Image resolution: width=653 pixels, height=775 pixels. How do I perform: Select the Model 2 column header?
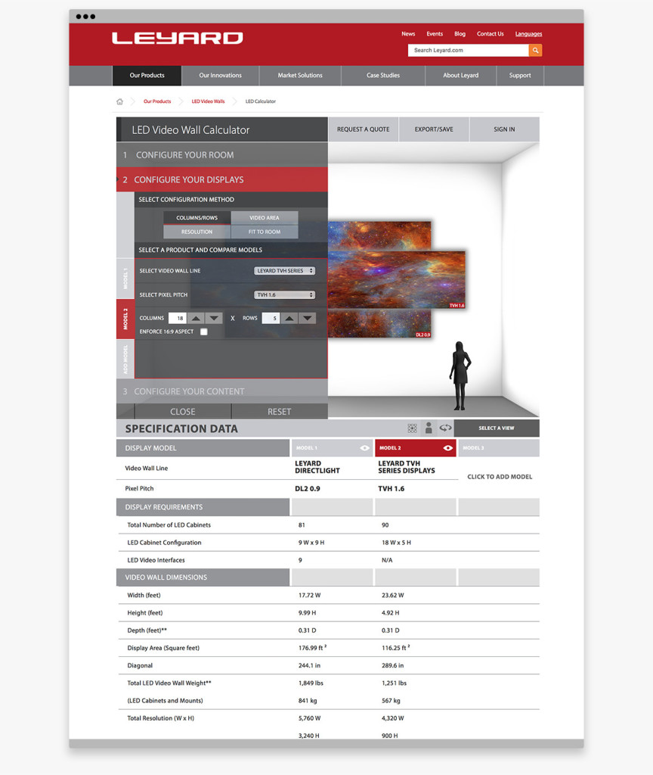416,448
